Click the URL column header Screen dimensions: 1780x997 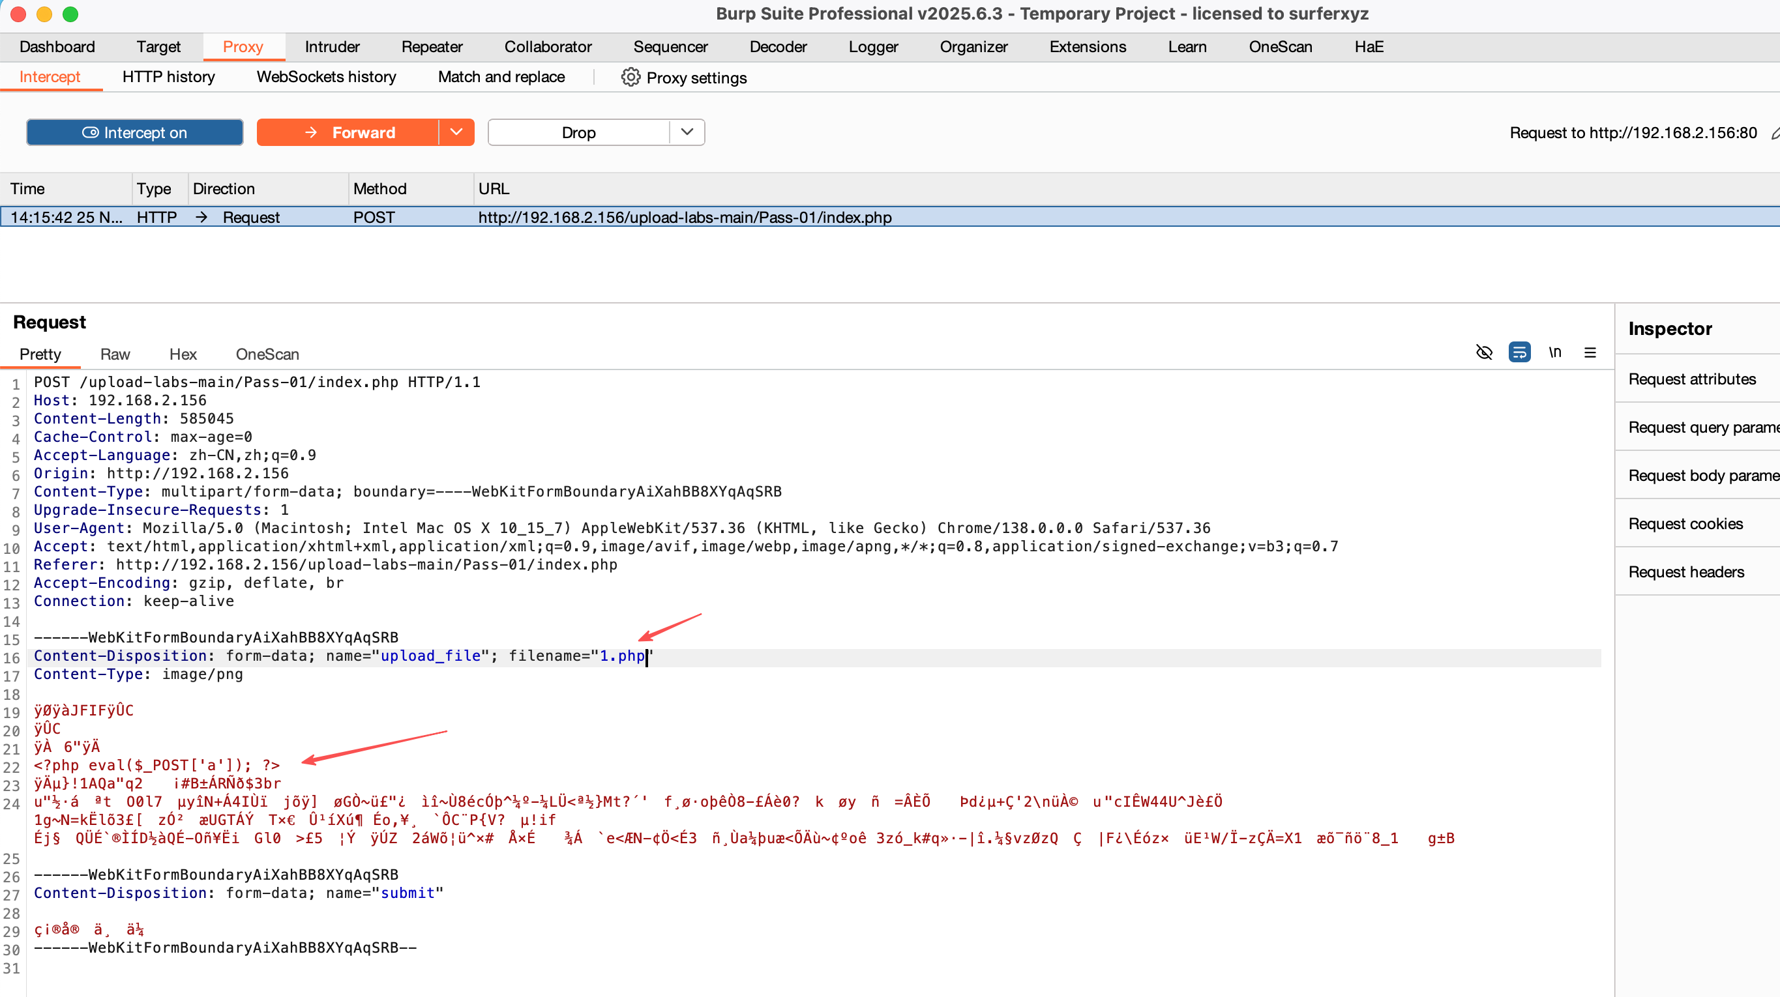coord(494,188)
